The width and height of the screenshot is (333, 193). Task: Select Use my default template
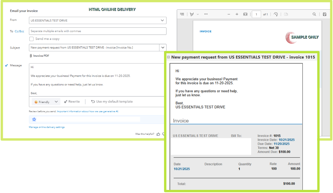point(112,102)
